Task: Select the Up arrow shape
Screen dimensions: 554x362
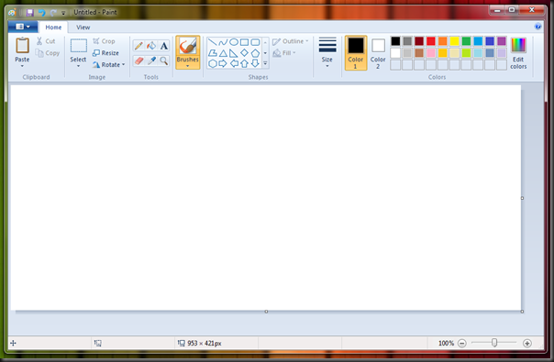Action: (x=244, y=63)
